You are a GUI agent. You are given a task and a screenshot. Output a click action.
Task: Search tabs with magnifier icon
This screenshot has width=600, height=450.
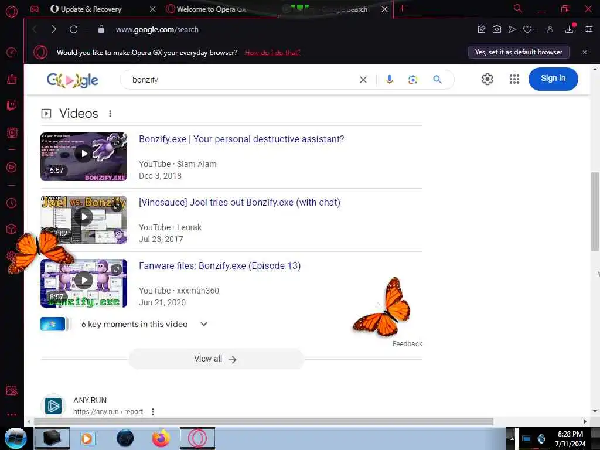pyautogui.click(x=518, y=8)
